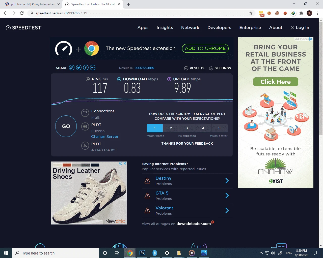Reload the Speedtest page
Viewport: 323px width, 258px height.
point(22,13)
